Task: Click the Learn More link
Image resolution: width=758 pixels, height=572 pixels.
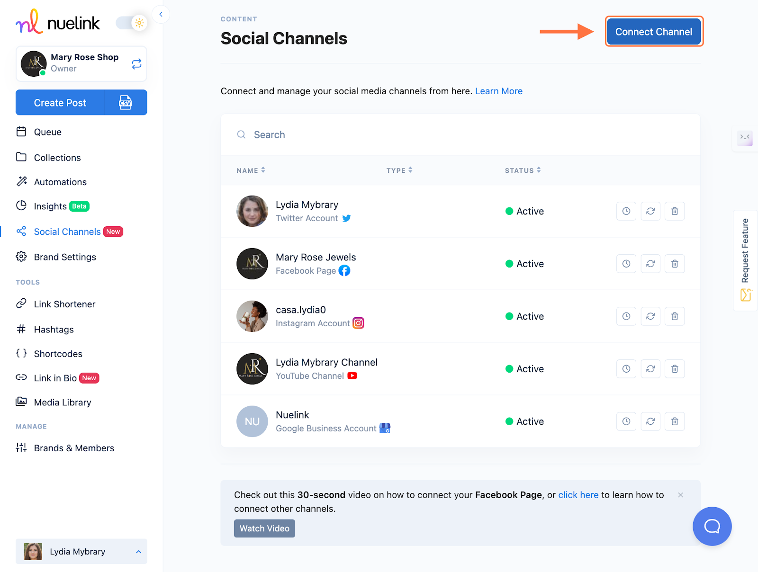Action: 499,91
